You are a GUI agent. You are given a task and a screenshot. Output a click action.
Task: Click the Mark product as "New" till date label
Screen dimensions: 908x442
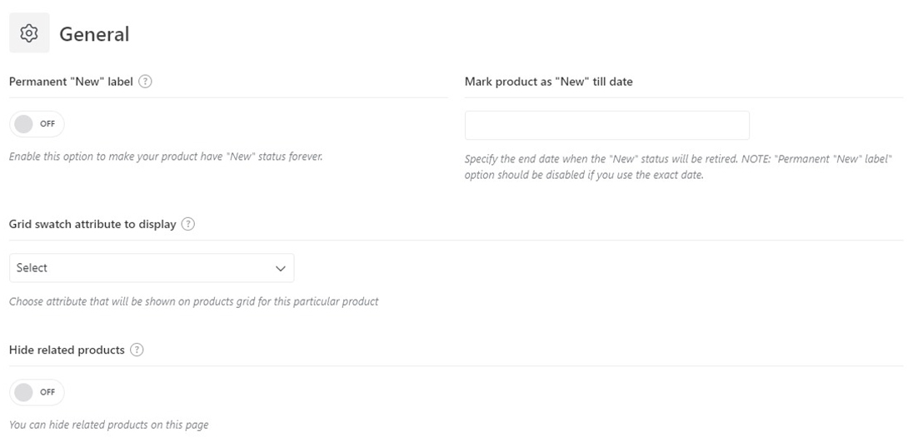[x=548, y=82]
